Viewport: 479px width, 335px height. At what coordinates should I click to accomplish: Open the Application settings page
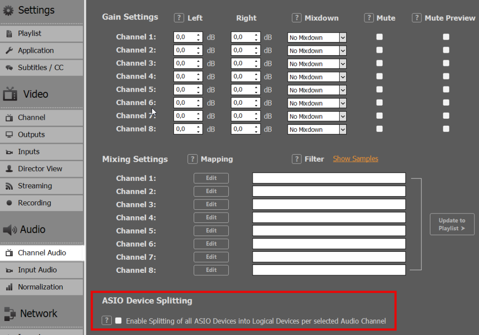pos(42,50)
